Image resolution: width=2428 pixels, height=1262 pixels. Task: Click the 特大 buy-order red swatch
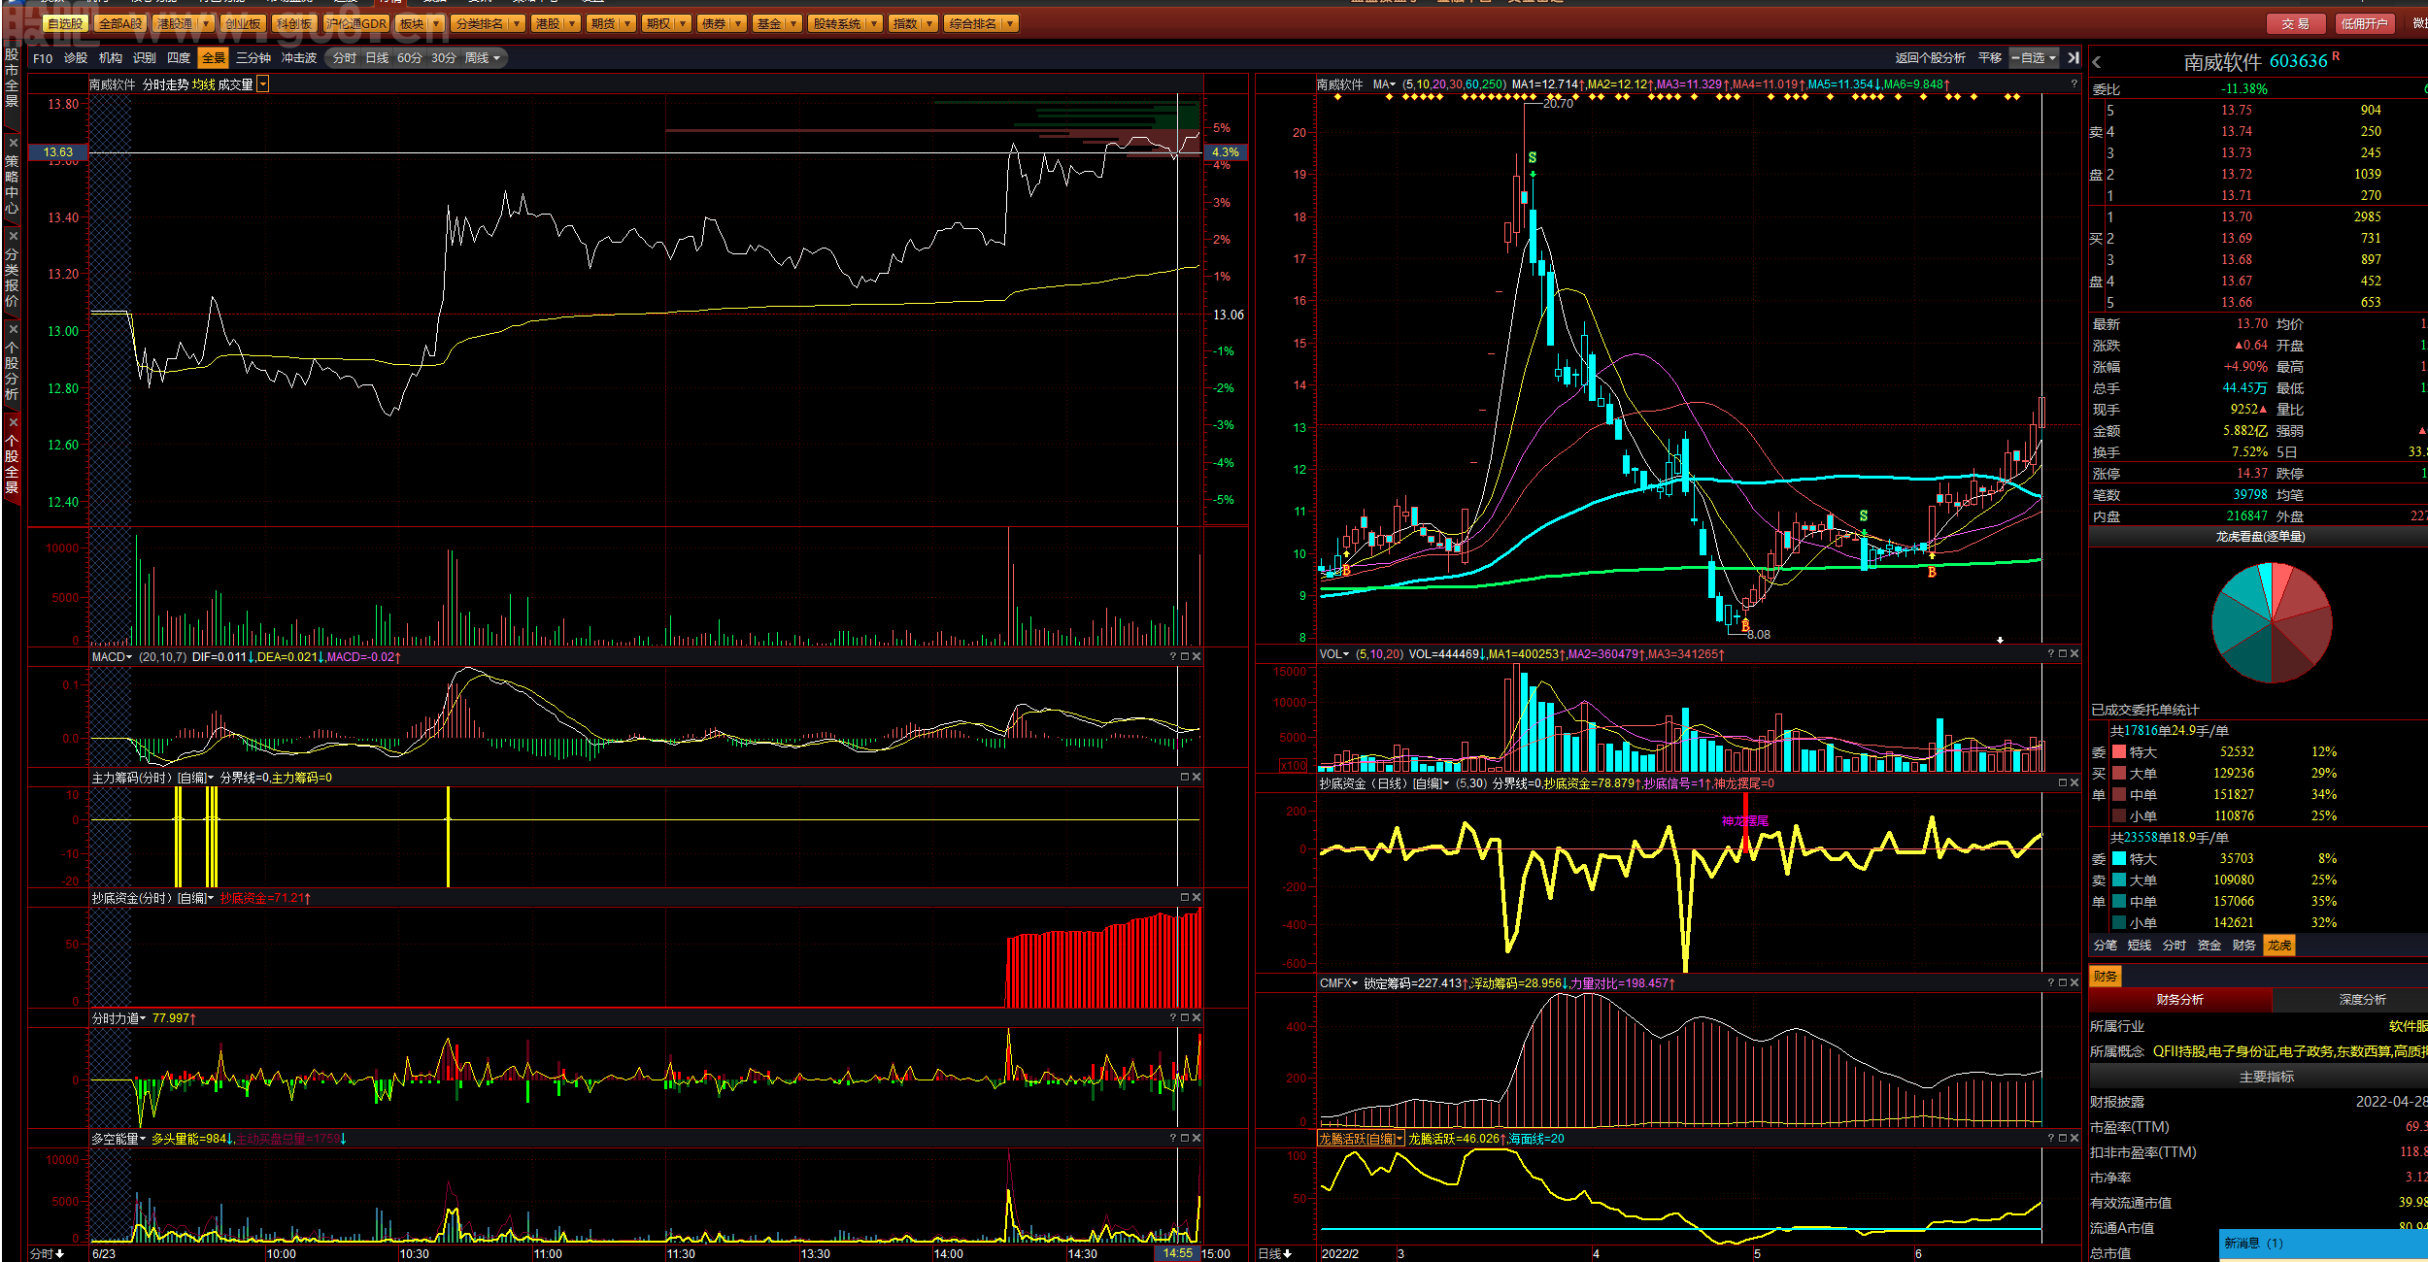2119,752
